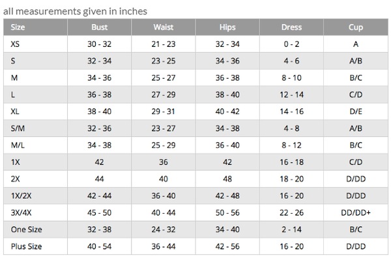Click the M/L size label
Viewport: 391px width, 260px height.
[x=18, y=145]
